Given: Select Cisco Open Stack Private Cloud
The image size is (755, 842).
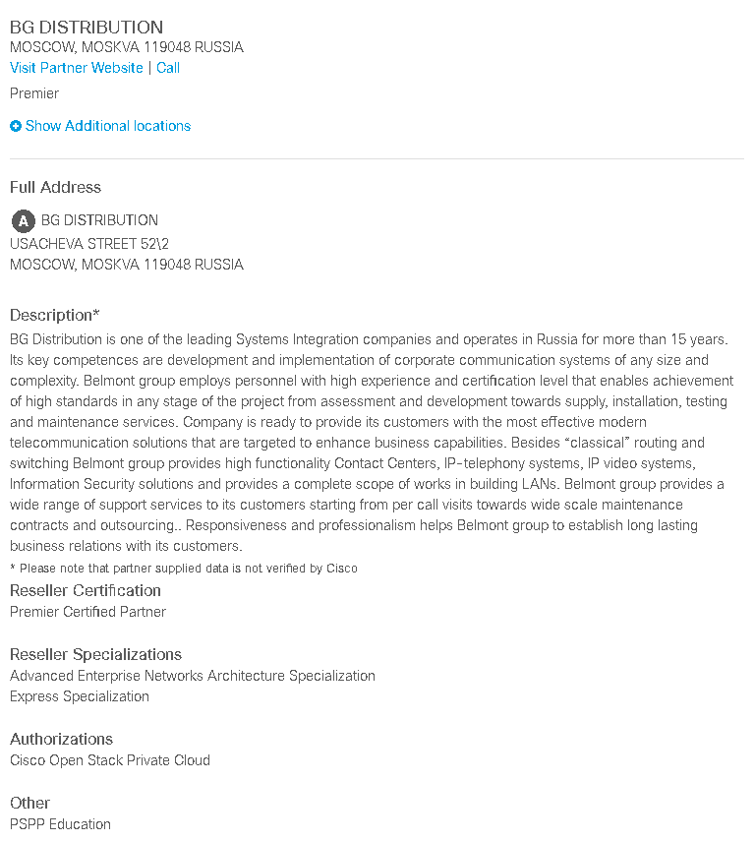Looking at the screenshot, I should click(x=110, y=760).
